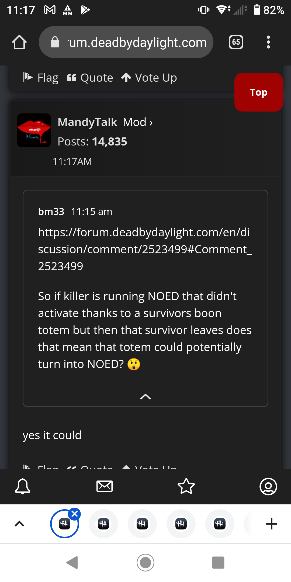Flag the post above MandyTalk's comment
The image size is (291, 582).
pyautogui.click(x=41, y=78)
